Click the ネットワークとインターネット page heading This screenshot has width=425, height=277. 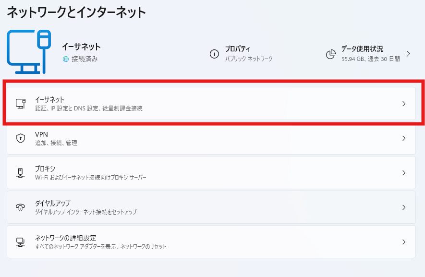pos(76,12)
